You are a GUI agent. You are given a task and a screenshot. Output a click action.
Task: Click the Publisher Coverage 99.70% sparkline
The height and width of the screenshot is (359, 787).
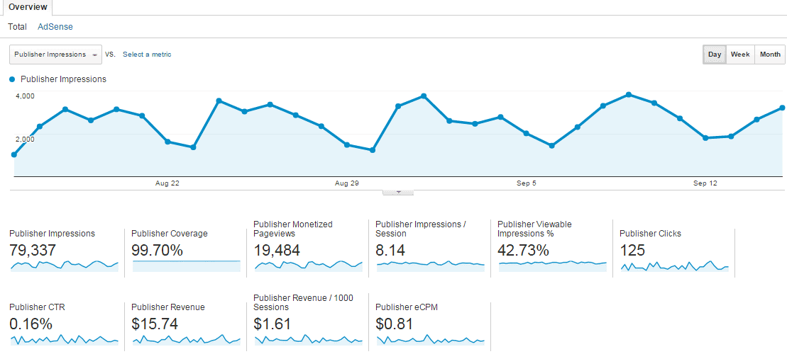click(x=186, y=266)
